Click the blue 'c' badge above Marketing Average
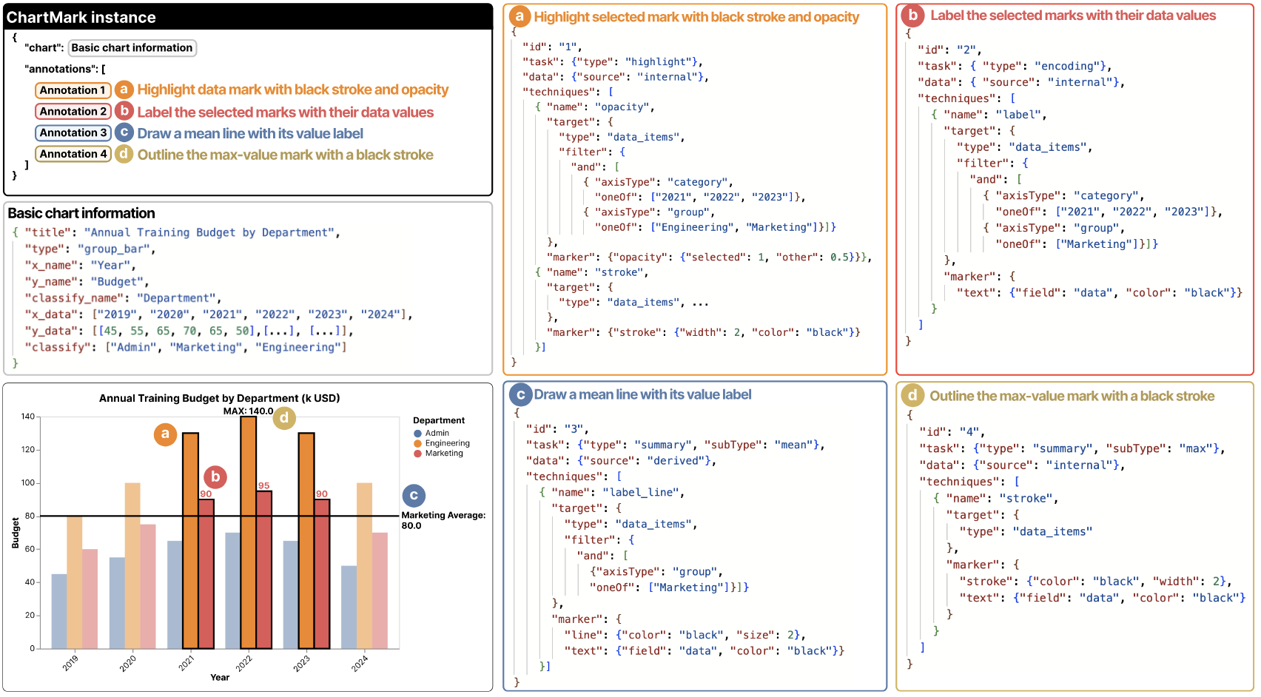 [x=414, y=496]
